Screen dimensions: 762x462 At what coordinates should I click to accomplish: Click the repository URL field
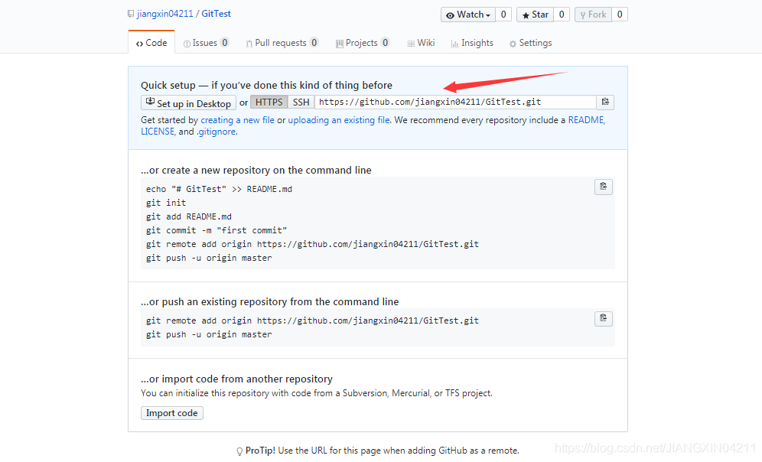pyautogui.click(x=455, y=102)
